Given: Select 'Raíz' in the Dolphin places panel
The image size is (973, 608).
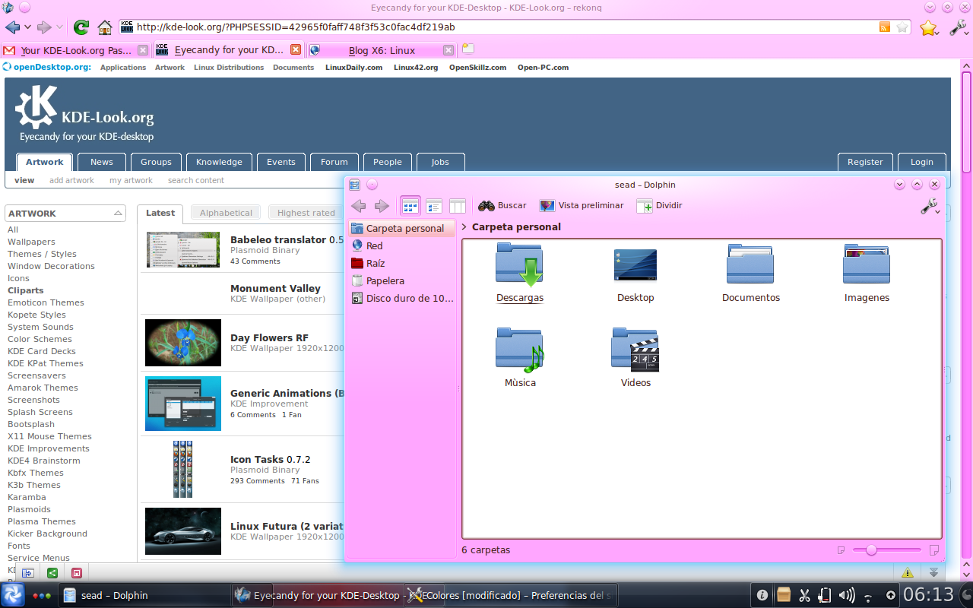Looking at the screenshot, I should click(x=403, y=263).
